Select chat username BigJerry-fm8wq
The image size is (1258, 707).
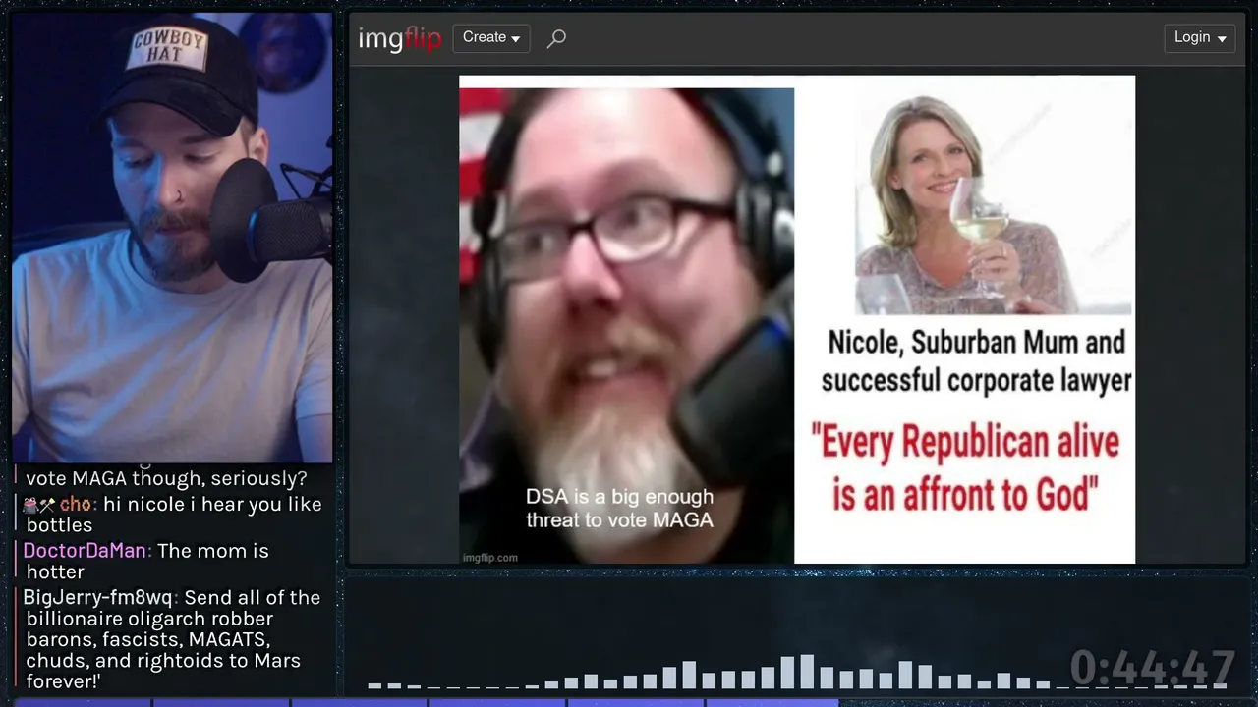pyautogui.click(x=99, y=597)
